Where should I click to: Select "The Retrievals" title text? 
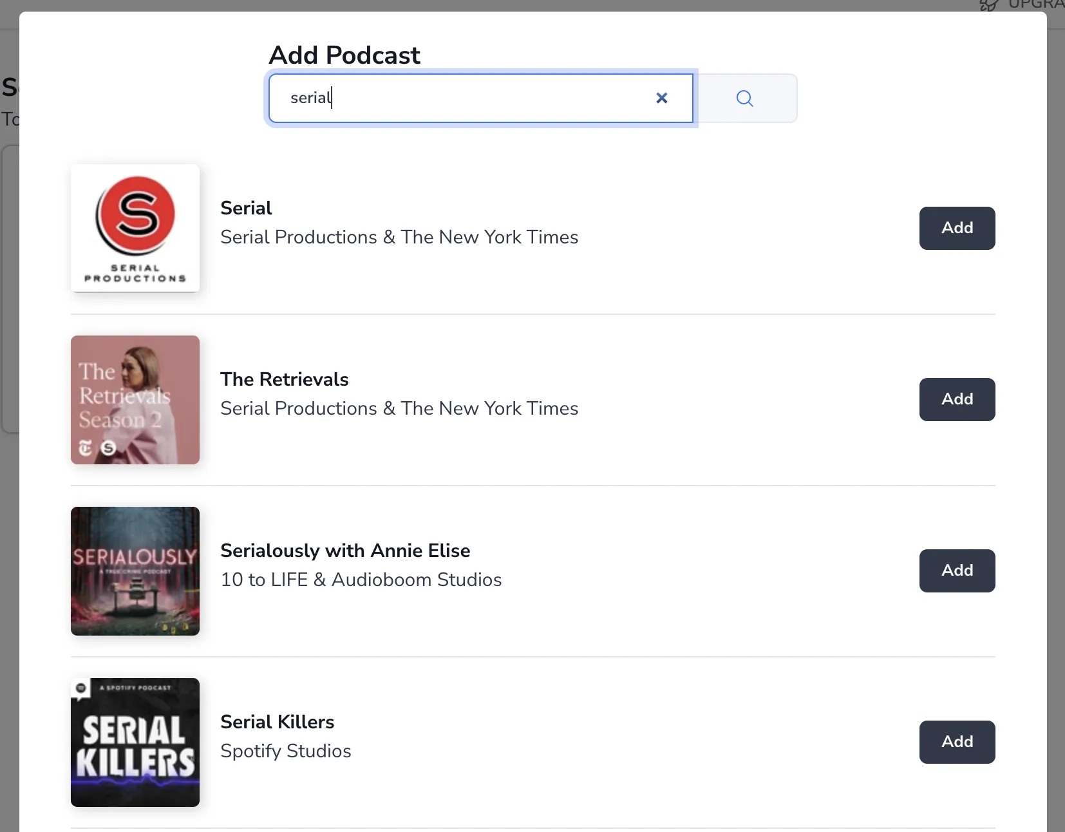point(284,379)
